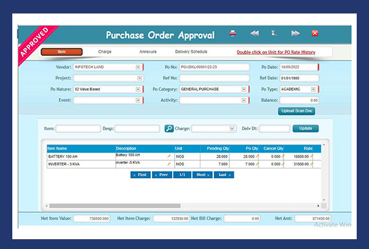Expand the Charge filter dropdown

[232, 129]
